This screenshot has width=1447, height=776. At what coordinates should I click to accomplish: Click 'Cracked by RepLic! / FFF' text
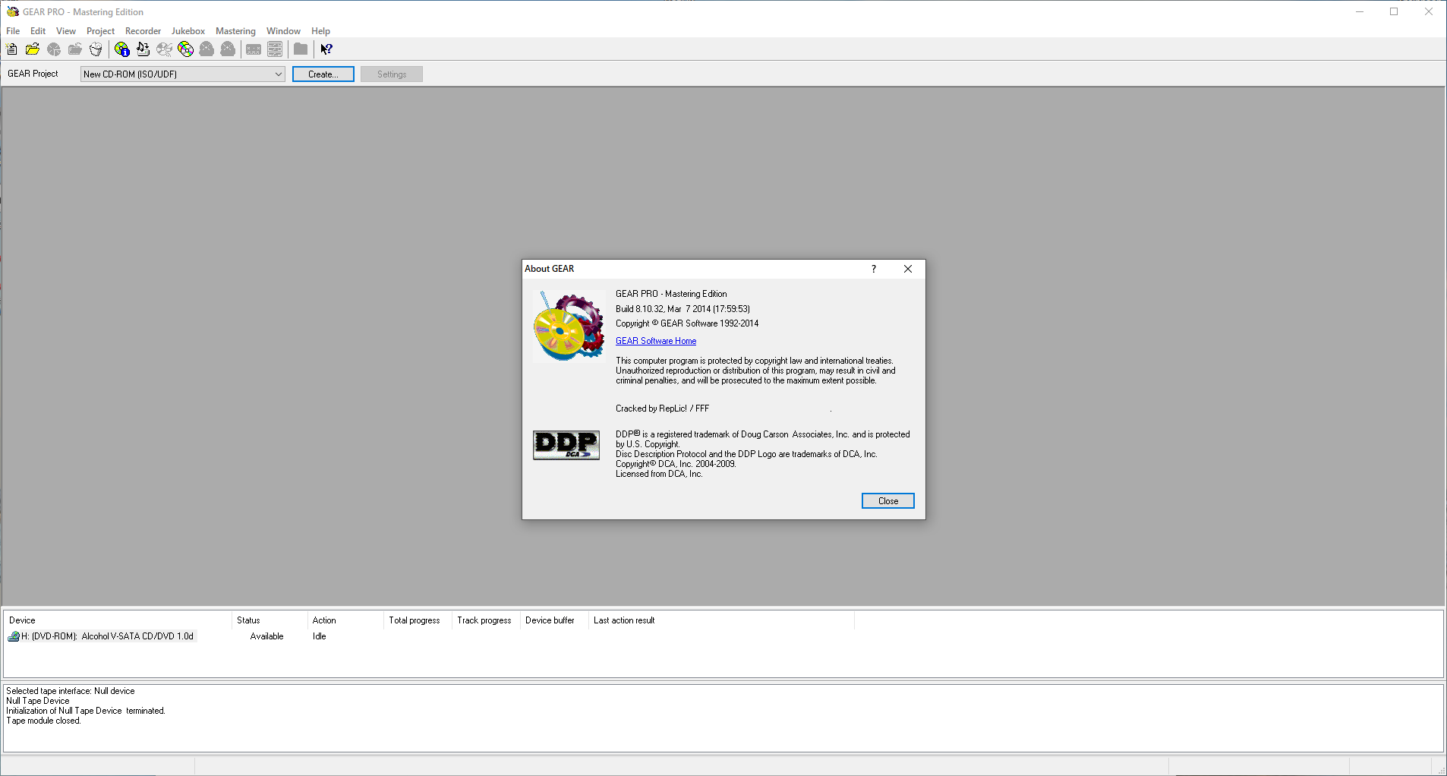tap(662, 409)
